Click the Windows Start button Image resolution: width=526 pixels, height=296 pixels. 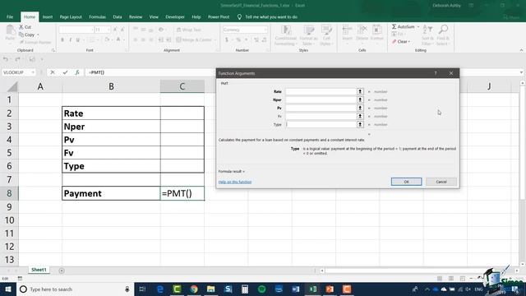[x=8, y=289]
